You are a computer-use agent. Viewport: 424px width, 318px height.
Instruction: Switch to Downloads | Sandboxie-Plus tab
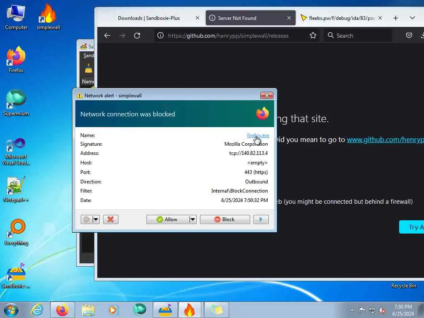click(x=149, y=18)
